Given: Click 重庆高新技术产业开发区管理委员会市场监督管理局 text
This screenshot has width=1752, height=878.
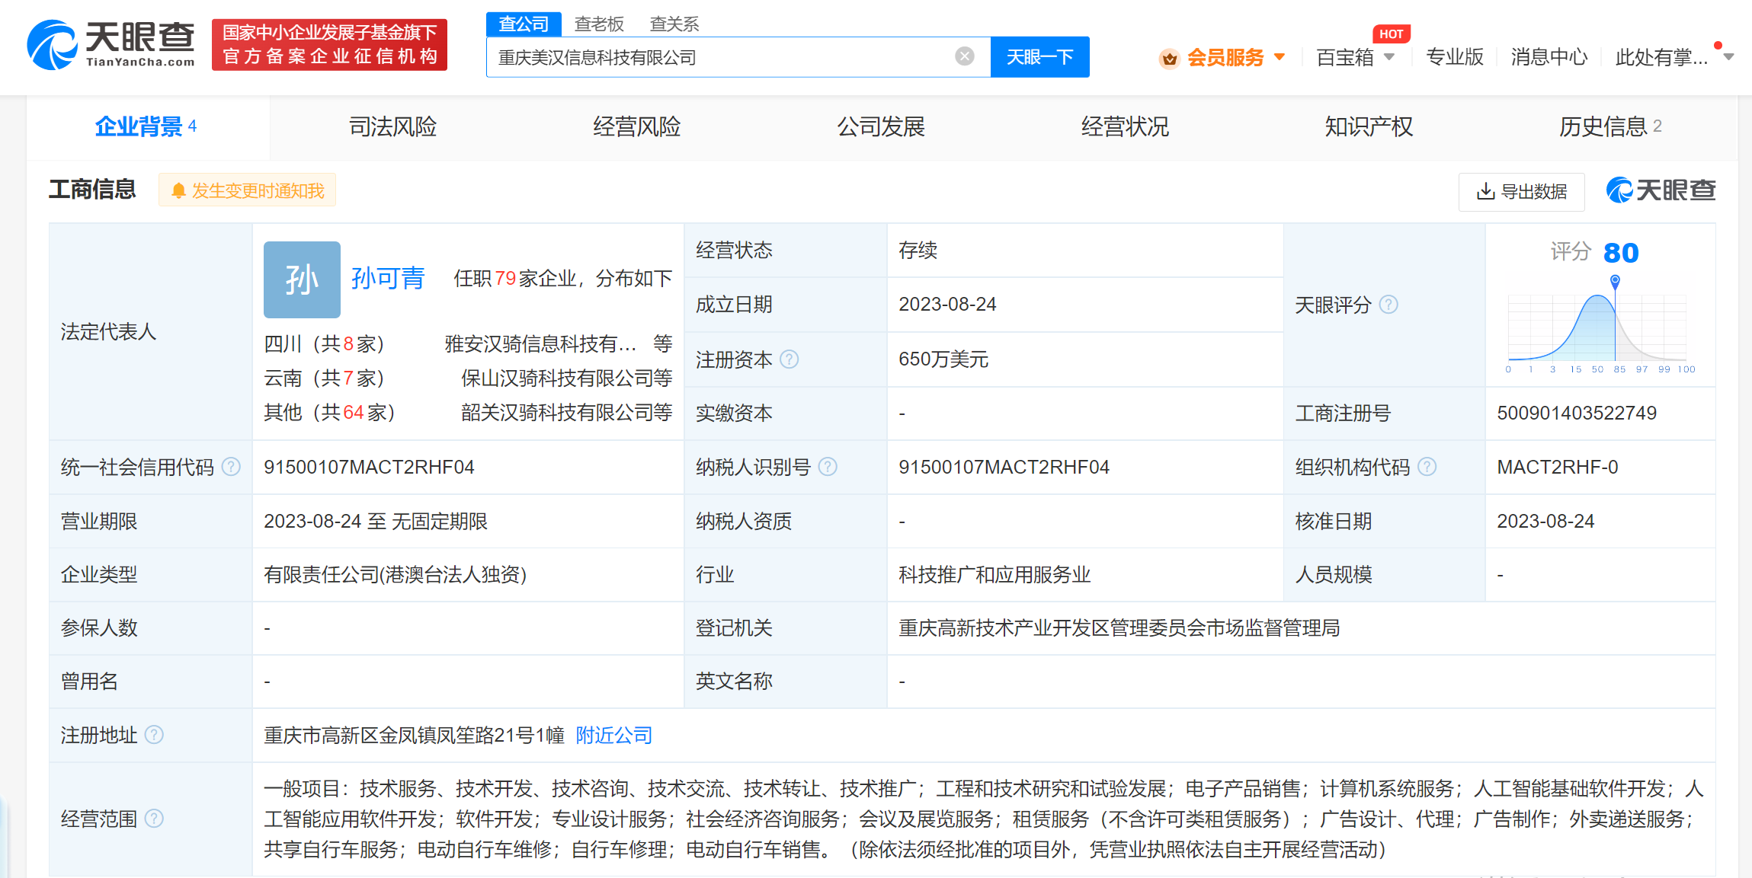Looking at the screenshot, I should 1119,627.
